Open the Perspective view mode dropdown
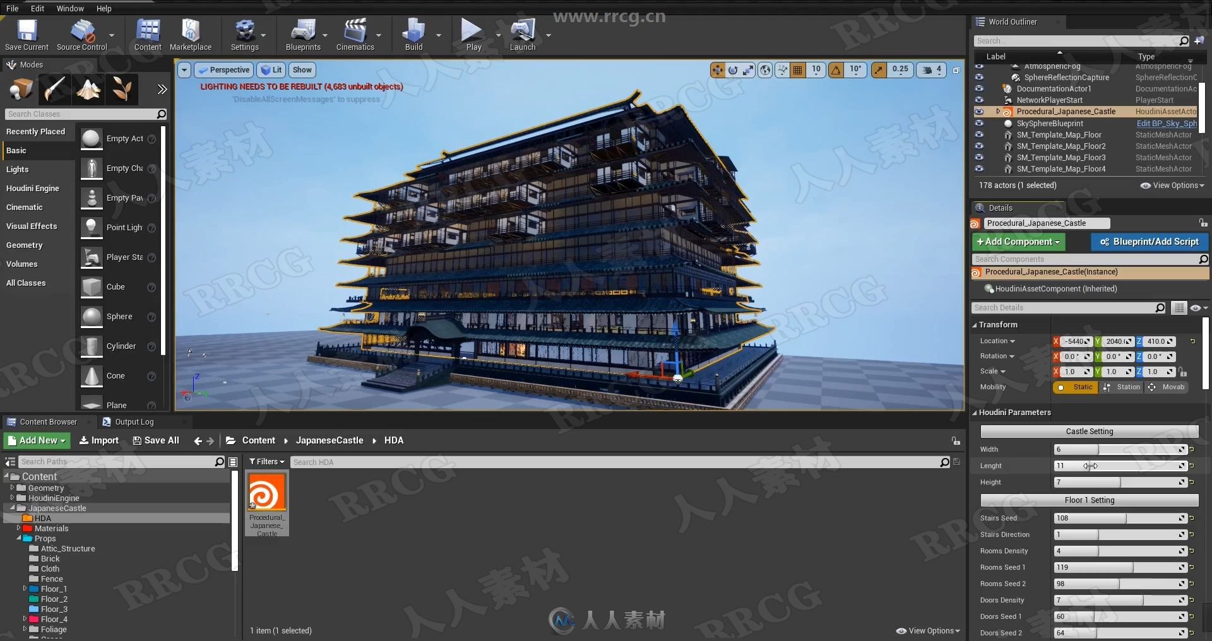Screen dimensions: 1212x641 pos(223,70)
